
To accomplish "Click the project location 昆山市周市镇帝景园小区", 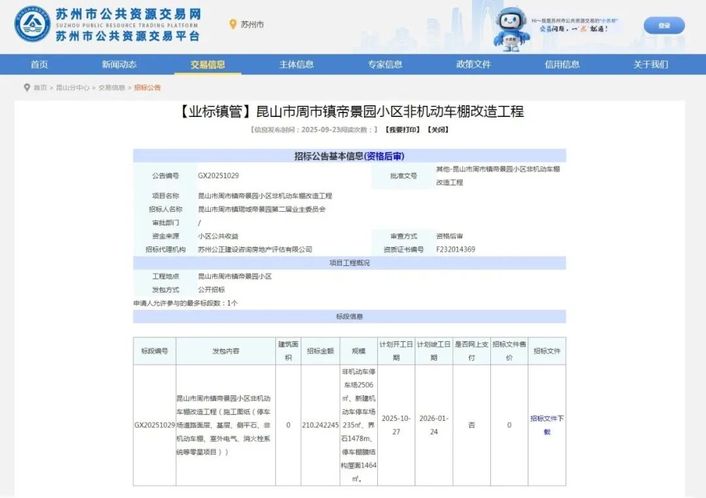I will click(235, 276).
